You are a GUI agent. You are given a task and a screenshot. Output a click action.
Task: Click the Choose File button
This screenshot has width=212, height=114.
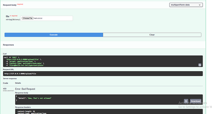click(28, 18)
